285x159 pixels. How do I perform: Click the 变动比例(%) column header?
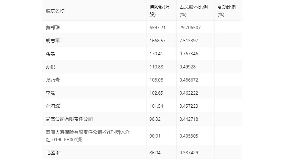coord(227,11)
